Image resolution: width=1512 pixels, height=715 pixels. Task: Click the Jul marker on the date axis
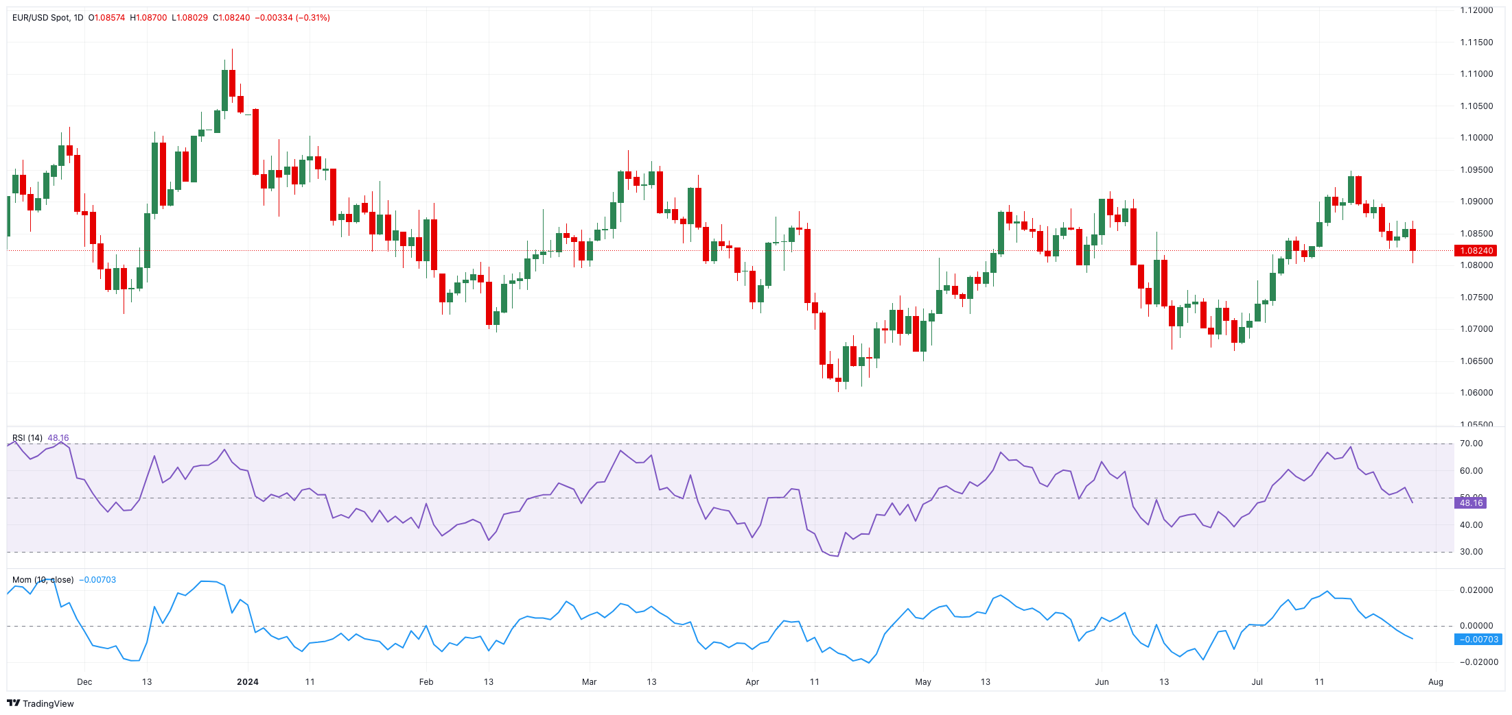[x=1257, y=682]
